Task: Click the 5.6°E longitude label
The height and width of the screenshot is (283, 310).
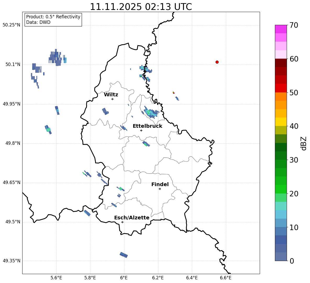Action: tap(56, 278)
